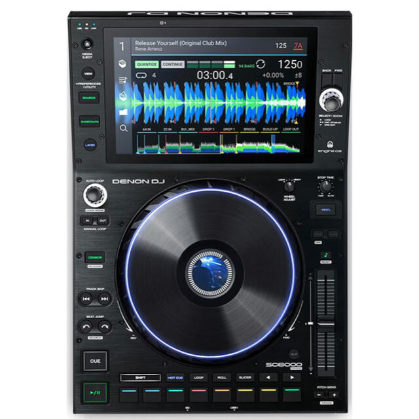Screen dimensions: 419x419
Task: Tap the track overview waveform on the screen
Action: pos(218,144)
